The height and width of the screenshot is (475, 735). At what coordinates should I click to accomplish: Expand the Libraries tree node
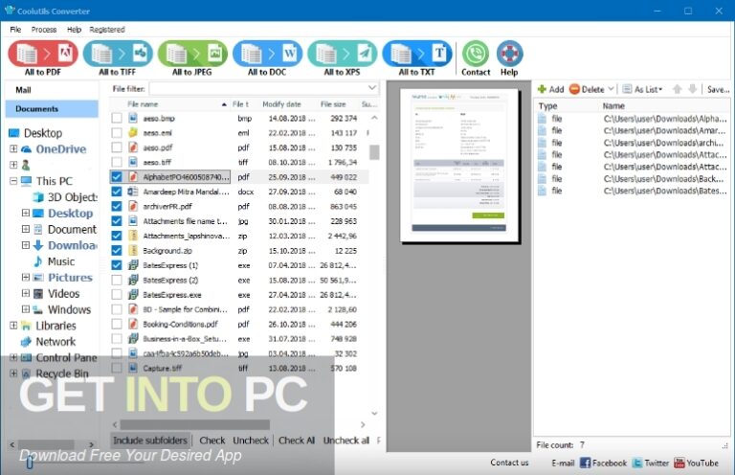[x=13, y=326]
